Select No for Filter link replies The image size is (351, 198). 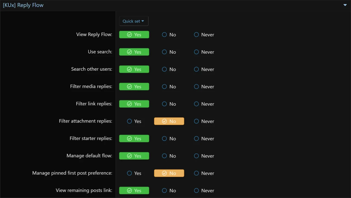click(169, 104)
